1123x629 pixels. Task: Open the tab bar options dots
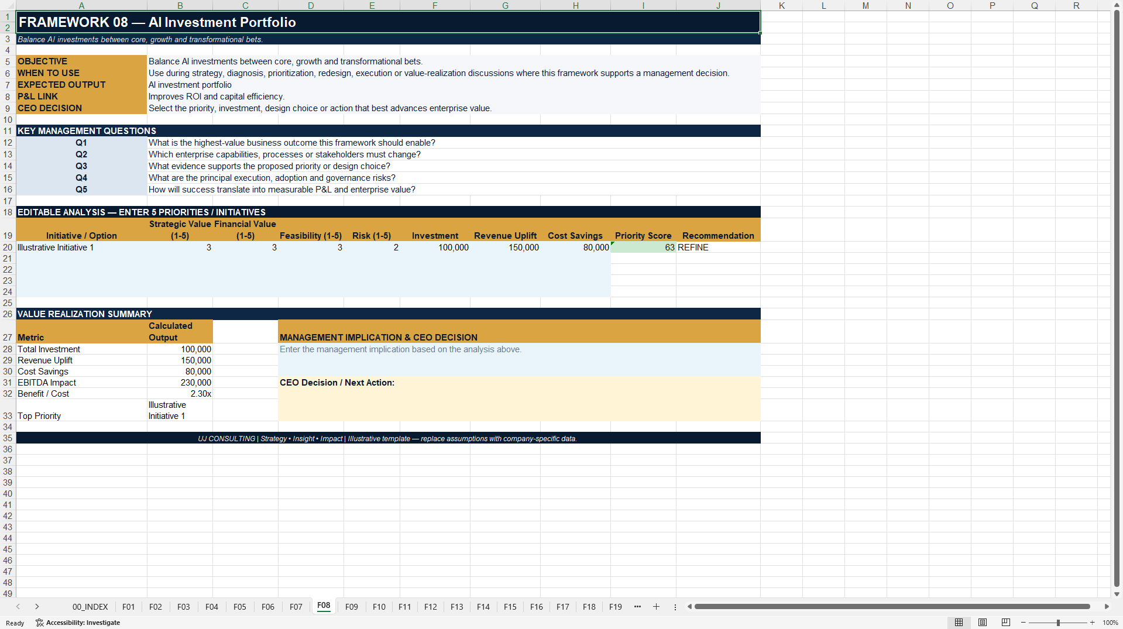[675, 607]
